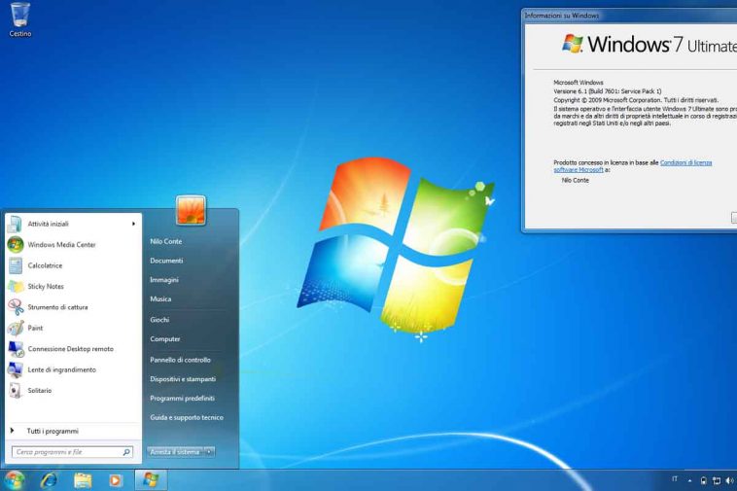Expand the Attività iniziali submenu arrow
737x491 pixels.
pos(133,224)
